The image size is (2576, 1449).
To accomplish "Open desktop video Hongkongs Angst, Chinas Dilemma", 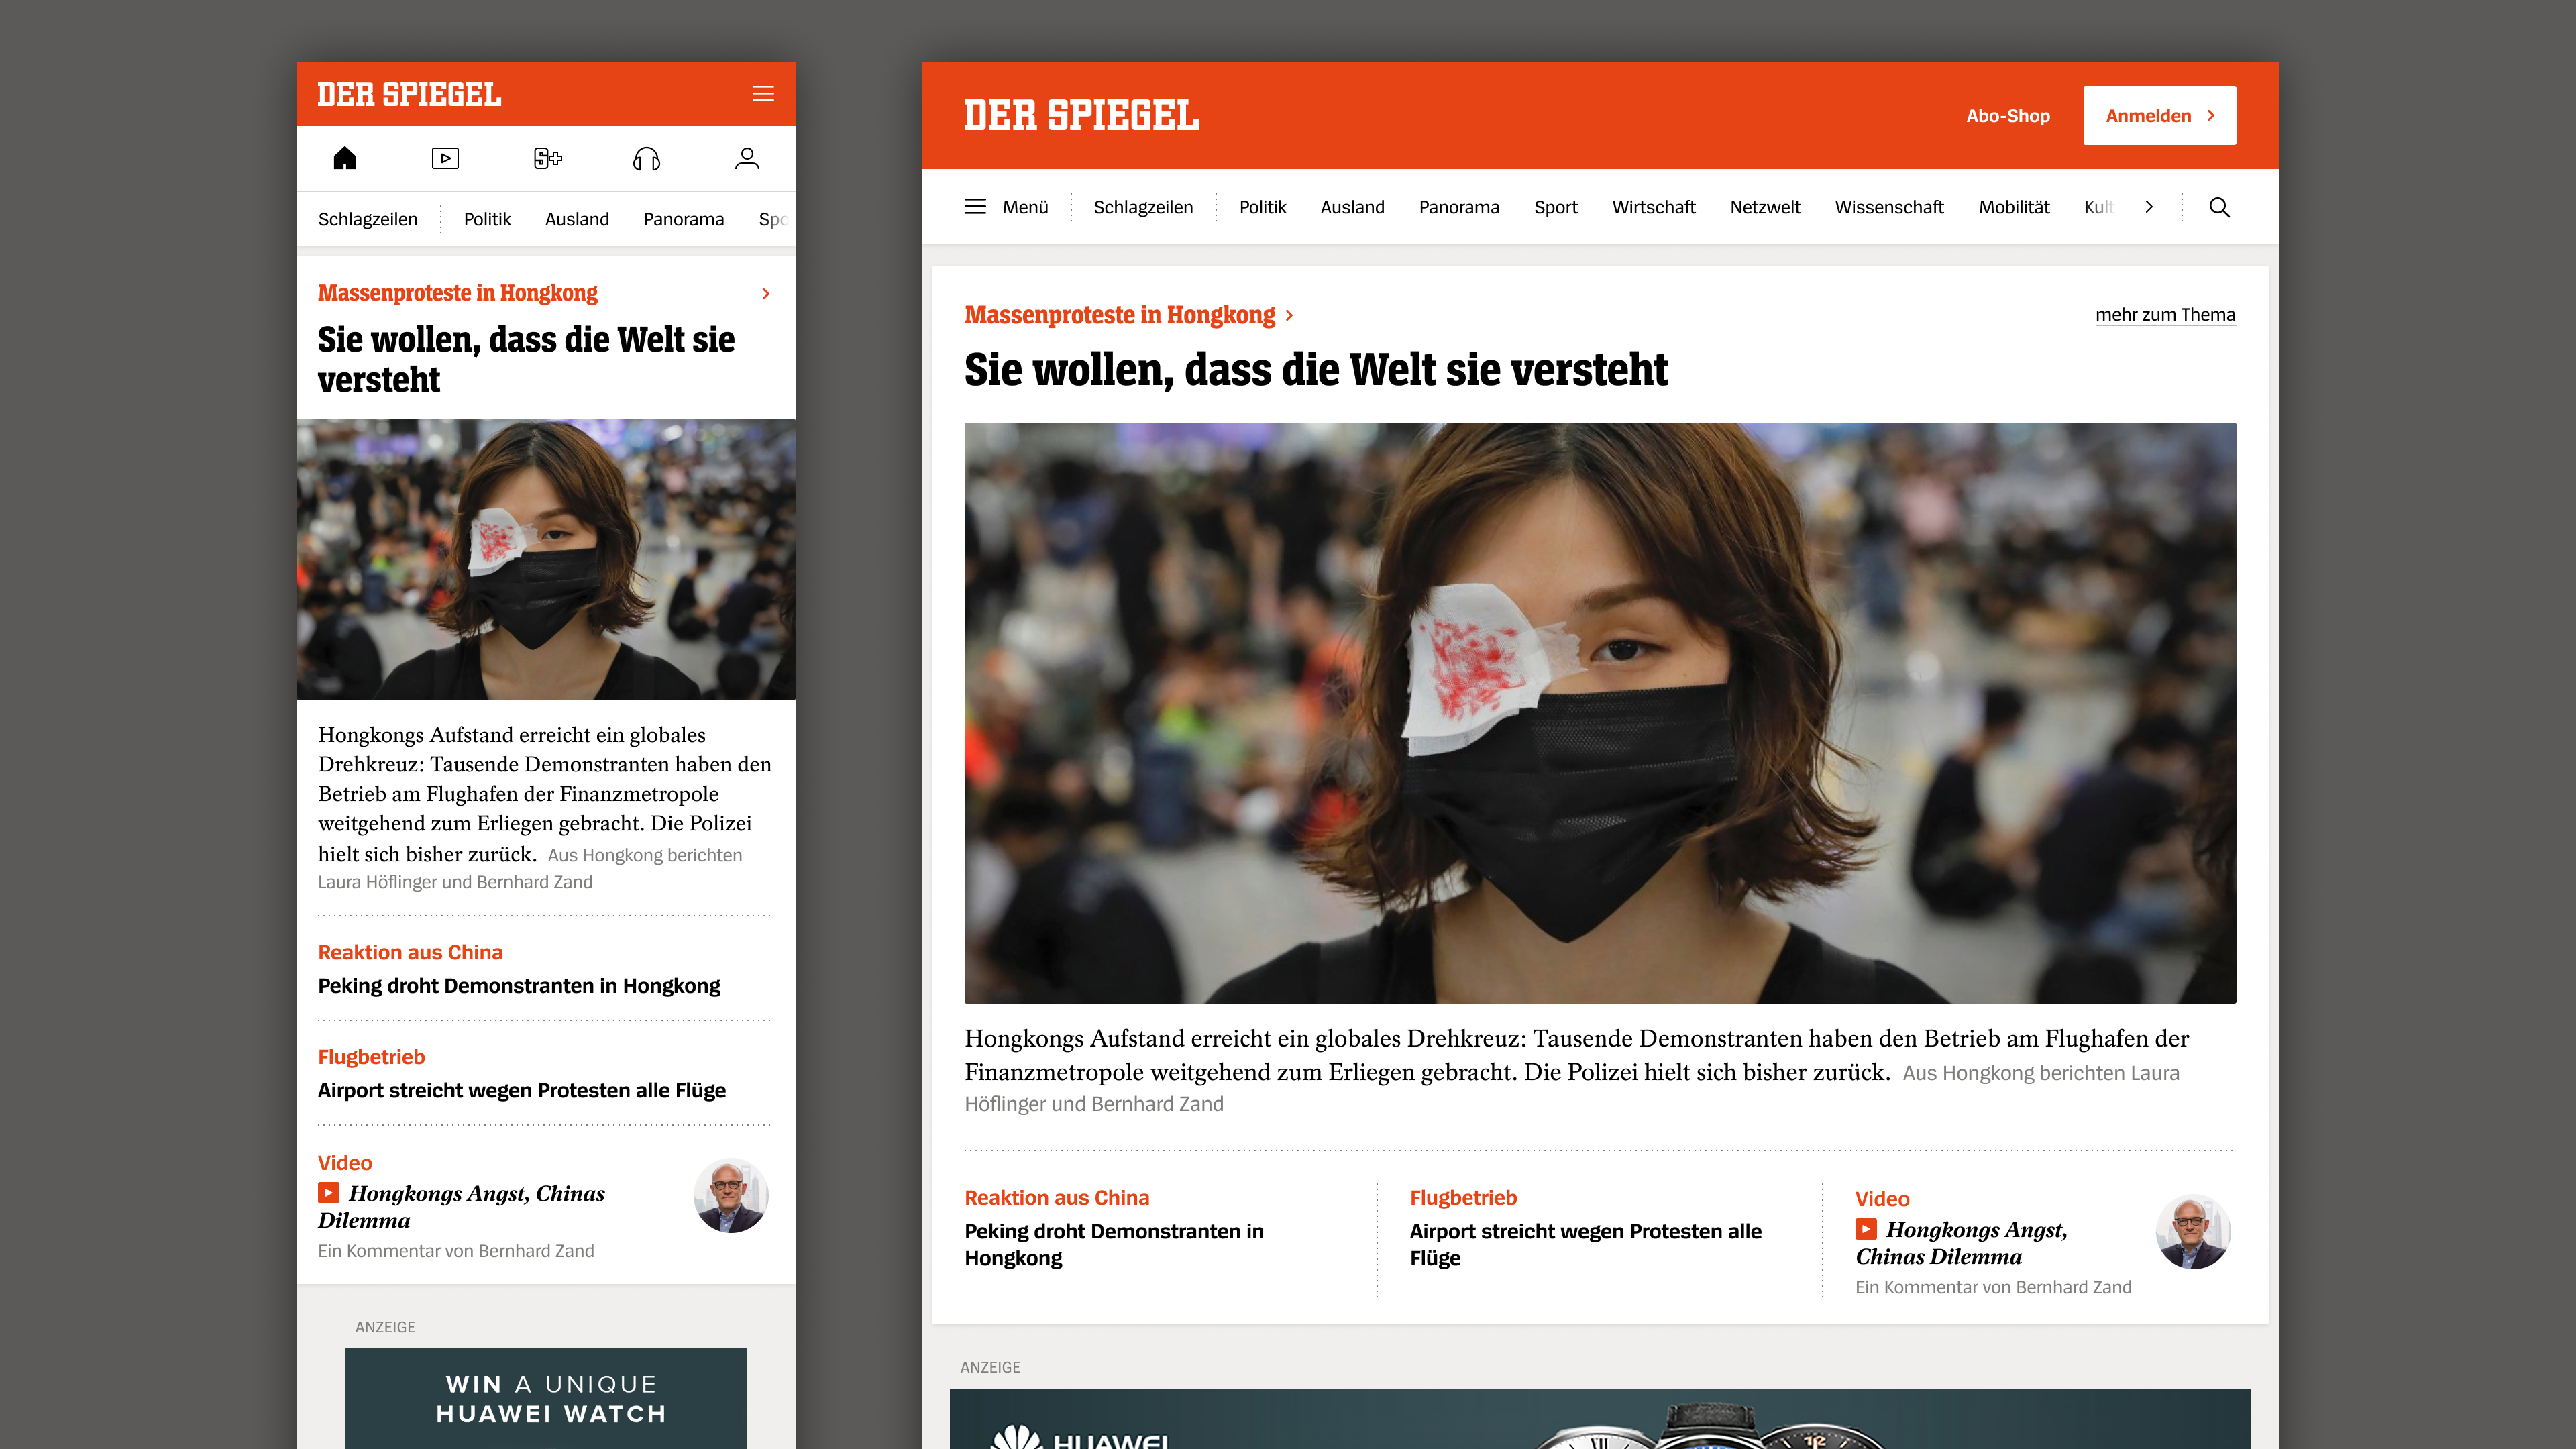I will (1961, 1243).
